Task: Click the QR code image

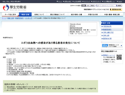Action: [119, 57]
